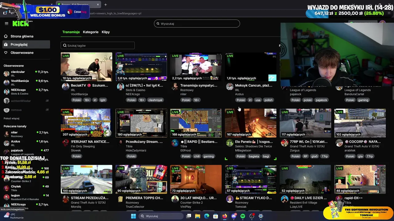Screen dimensions: 394x221
Task: Click the Kick logo
Action: (21, 24)
